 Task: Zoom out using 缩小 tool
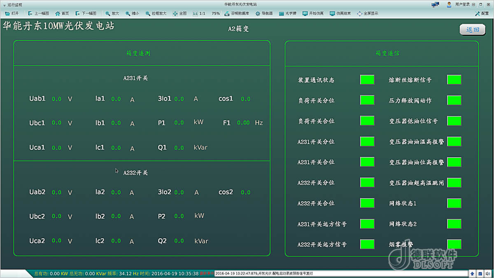(x=132, y=14)
